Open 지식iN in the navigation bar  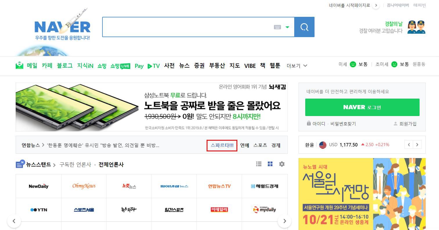click(x=85, y=66)
